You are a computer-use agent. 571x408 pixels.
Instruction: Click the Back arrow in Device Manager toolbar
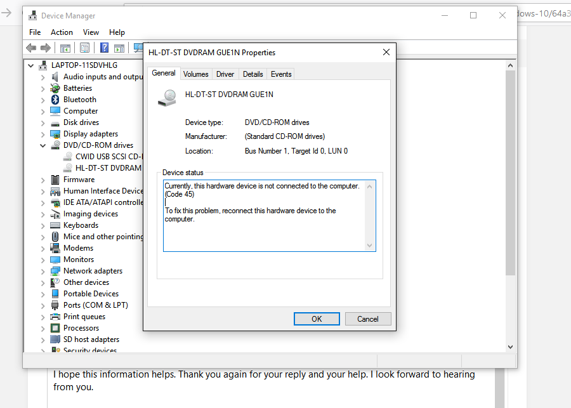[31, 48]
